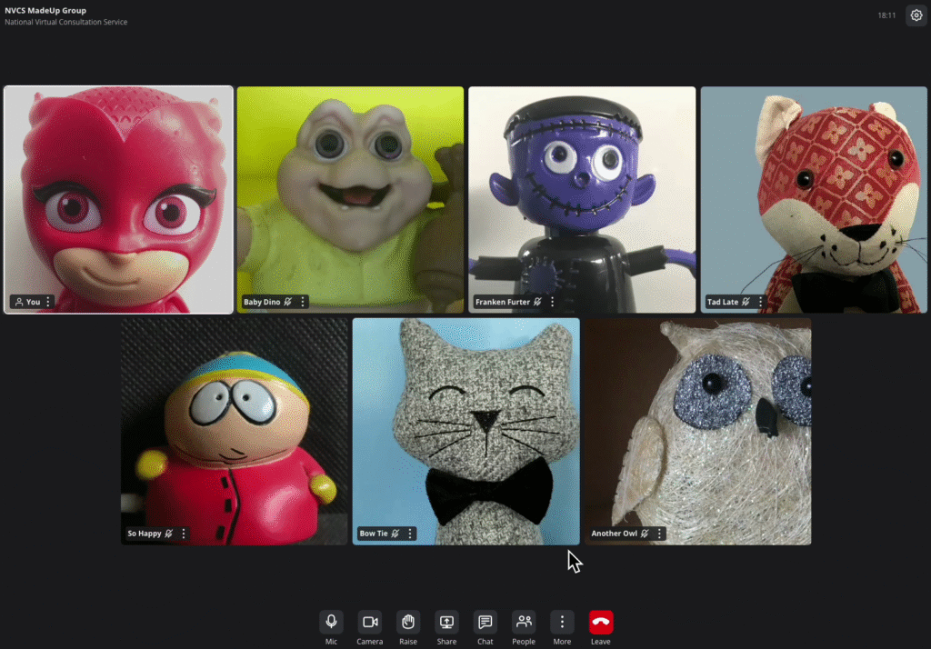This screenshot has height=649, width=931.
Task: Start screen sharing with Share button
Action: click(446, 622)
